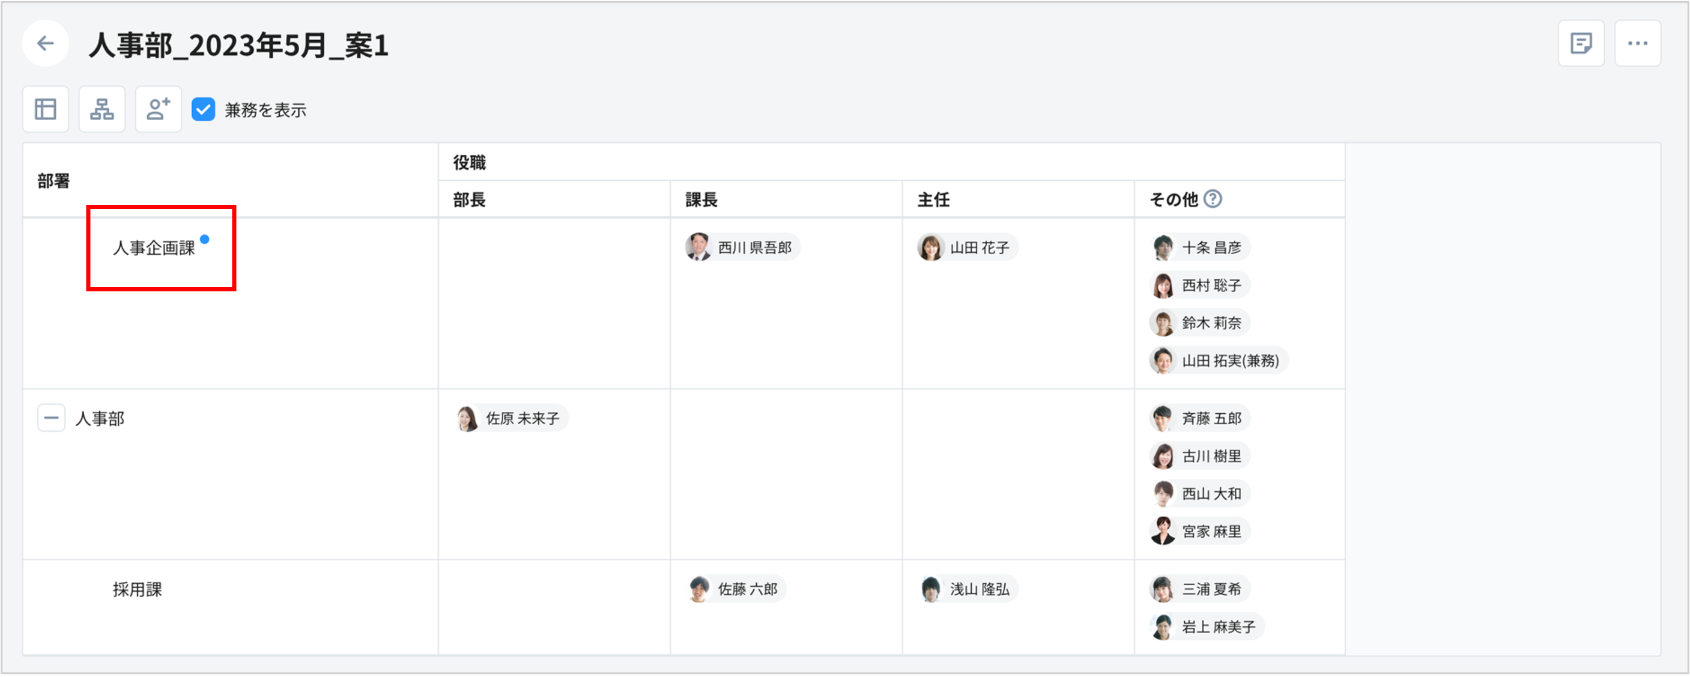Click 宮家 麻里's avatar photo
The height and width of the screenshot is (677, 1690).
[x=1163, y=532]
